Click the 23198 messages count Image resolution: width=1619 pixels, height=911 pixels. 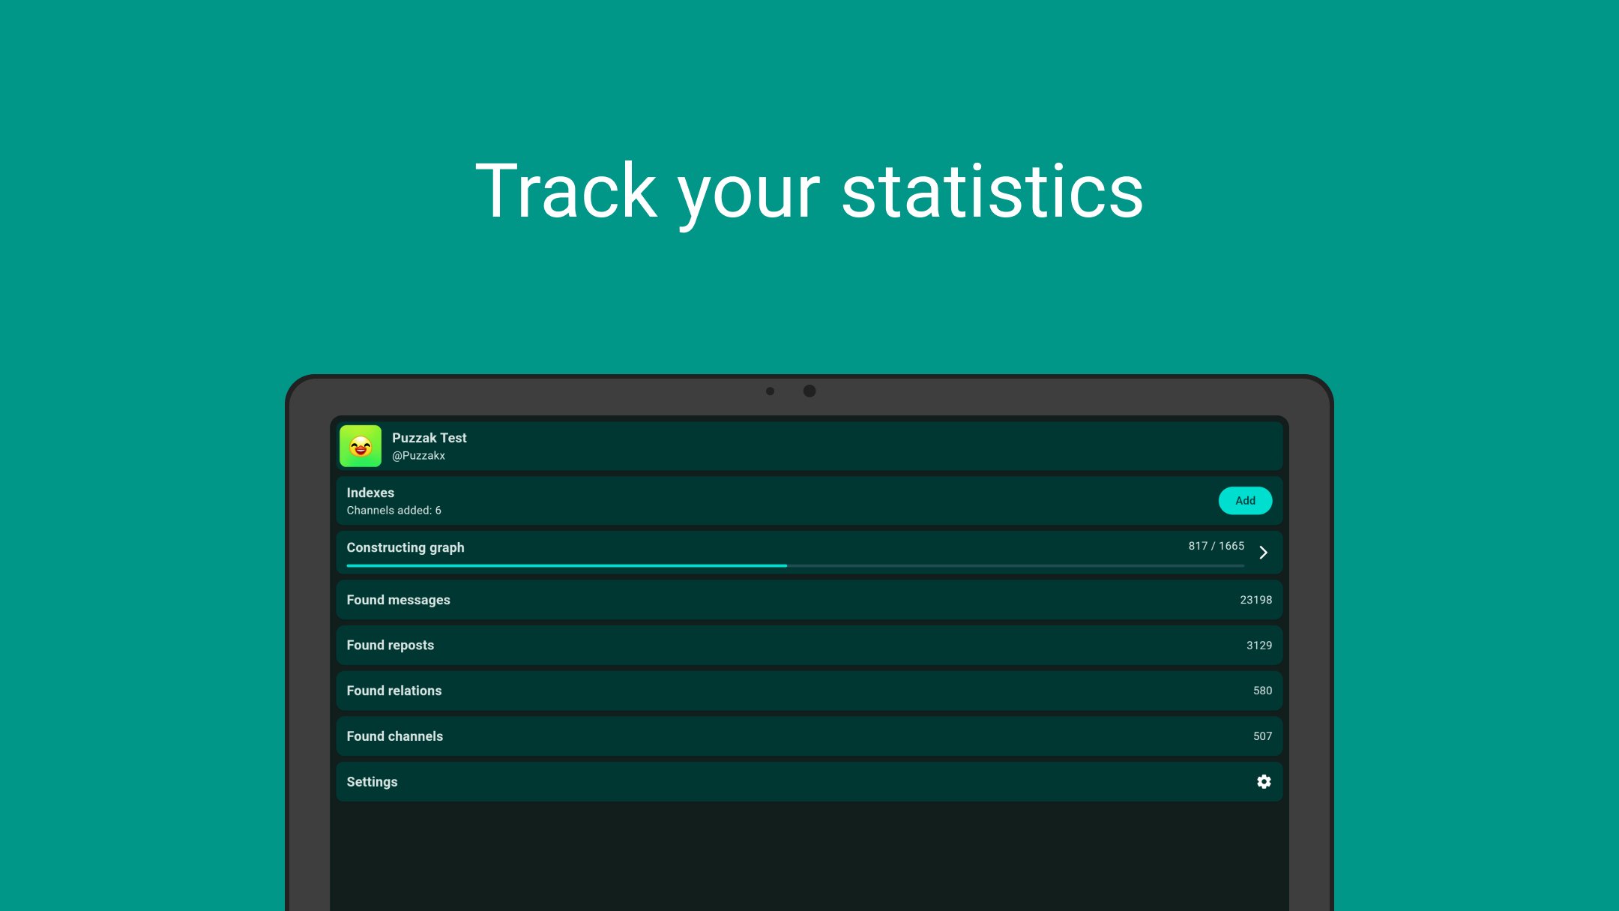1255,600
